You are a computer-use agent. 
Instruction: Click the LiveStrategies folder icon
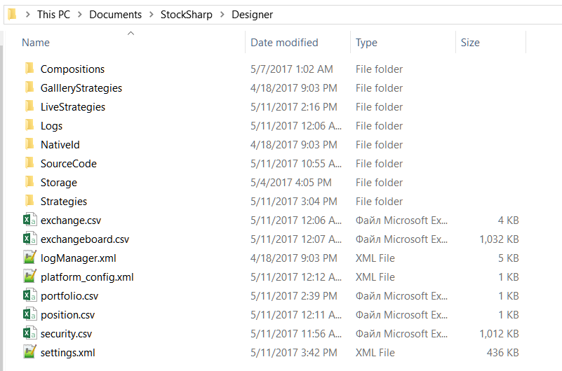click(29, 106)
